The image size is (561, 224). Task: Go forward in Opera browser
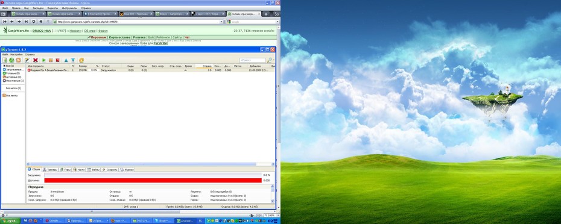point(19,22)
